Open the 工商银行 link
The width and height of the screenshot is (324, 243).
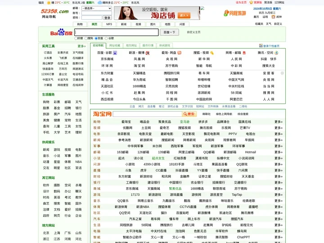click(132, 182)
